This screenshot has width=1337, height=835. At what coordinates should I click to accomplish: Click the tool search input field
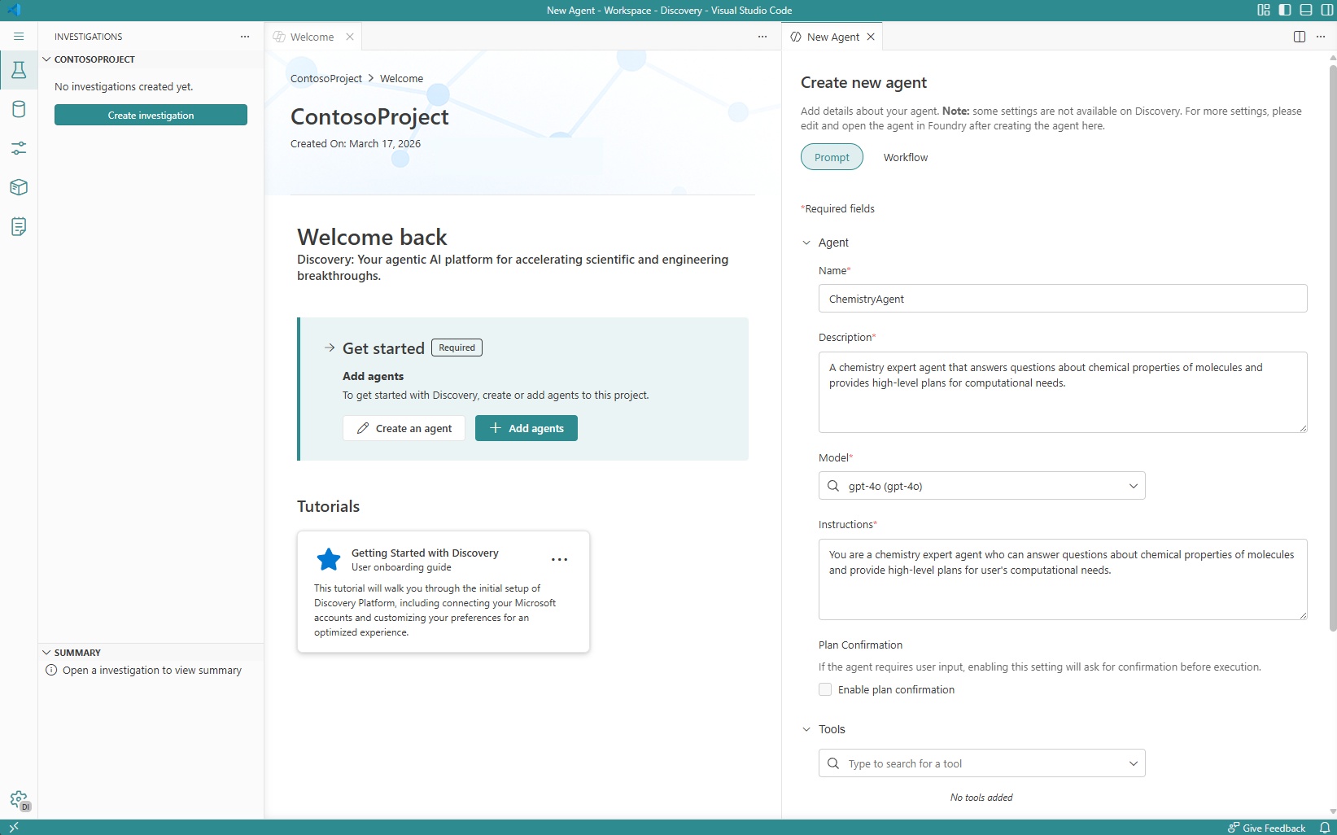coord(981,763)
